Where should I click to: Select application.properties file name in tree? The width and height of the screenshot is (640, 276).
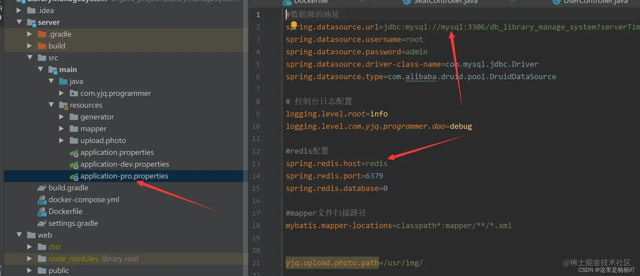point(117,153)
